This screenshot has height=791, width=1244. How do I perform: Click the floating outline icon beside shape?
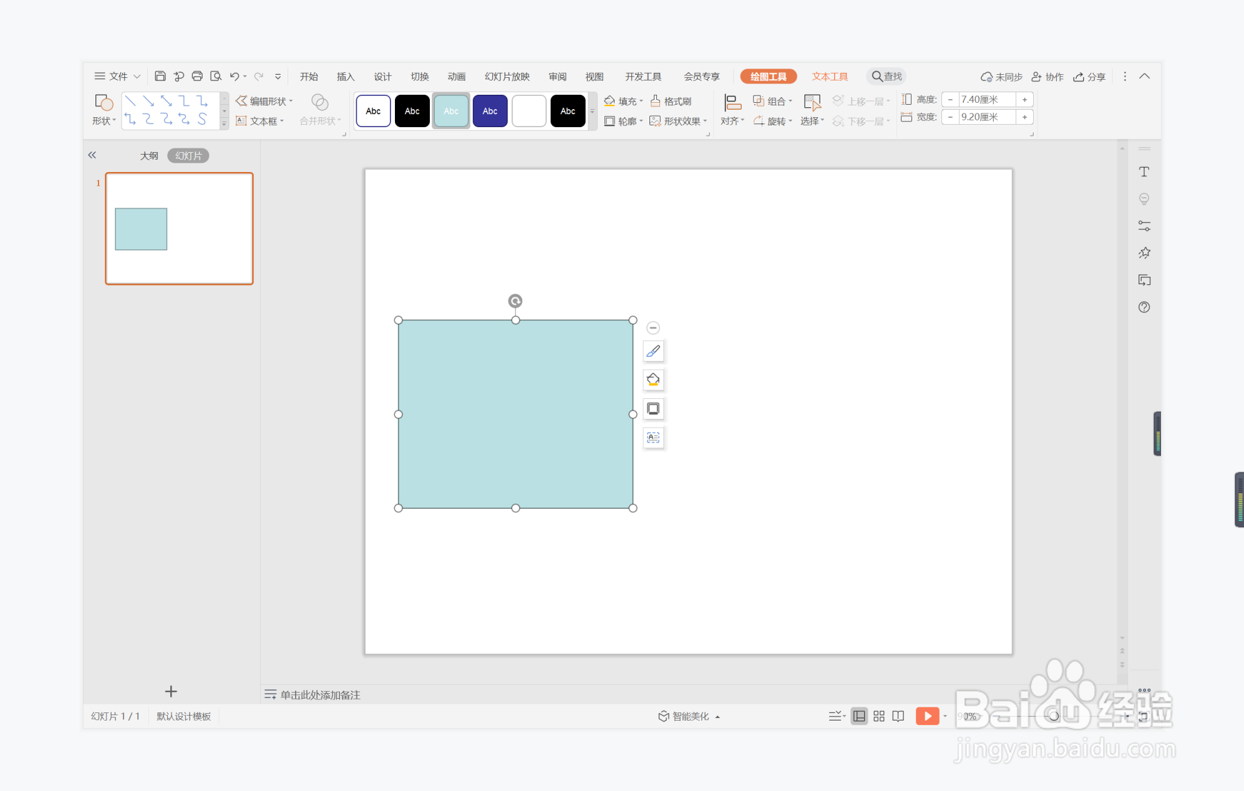point(653,409)
